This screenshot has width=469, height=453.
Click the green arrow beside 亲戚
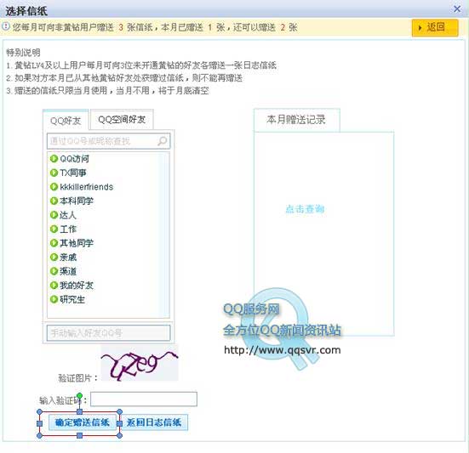point(54,258)
